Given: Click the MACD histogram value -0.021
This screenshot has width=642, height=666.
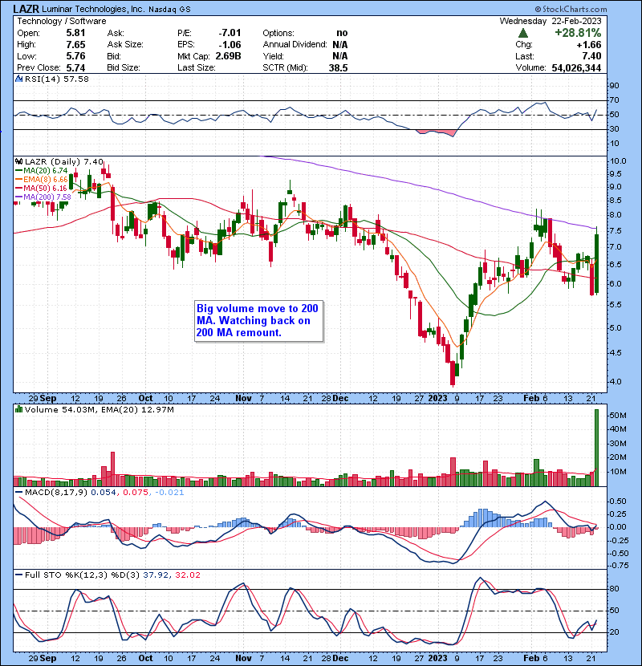Looking at the screenshot, I should pyautogui.click(x=170, y=493).
